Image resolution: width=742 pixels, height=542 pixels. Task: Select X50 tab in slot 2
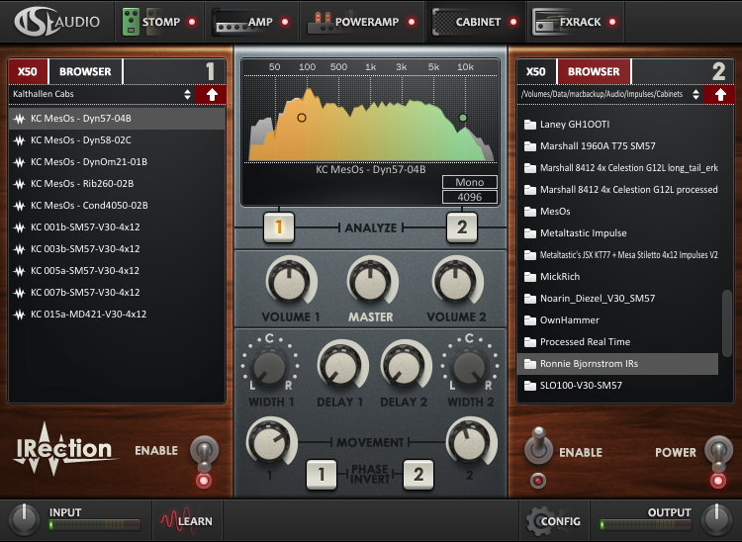[535, 71]
